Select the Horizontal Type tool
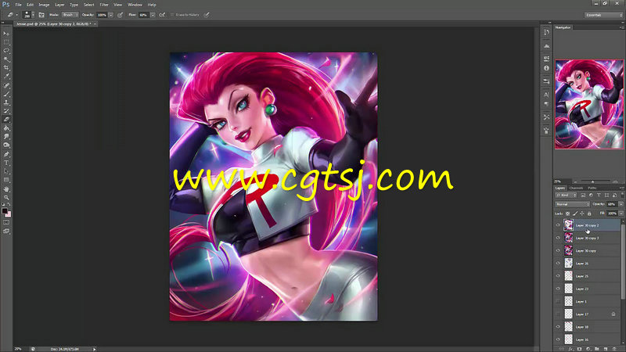626x352 pixels. [6, 163]
